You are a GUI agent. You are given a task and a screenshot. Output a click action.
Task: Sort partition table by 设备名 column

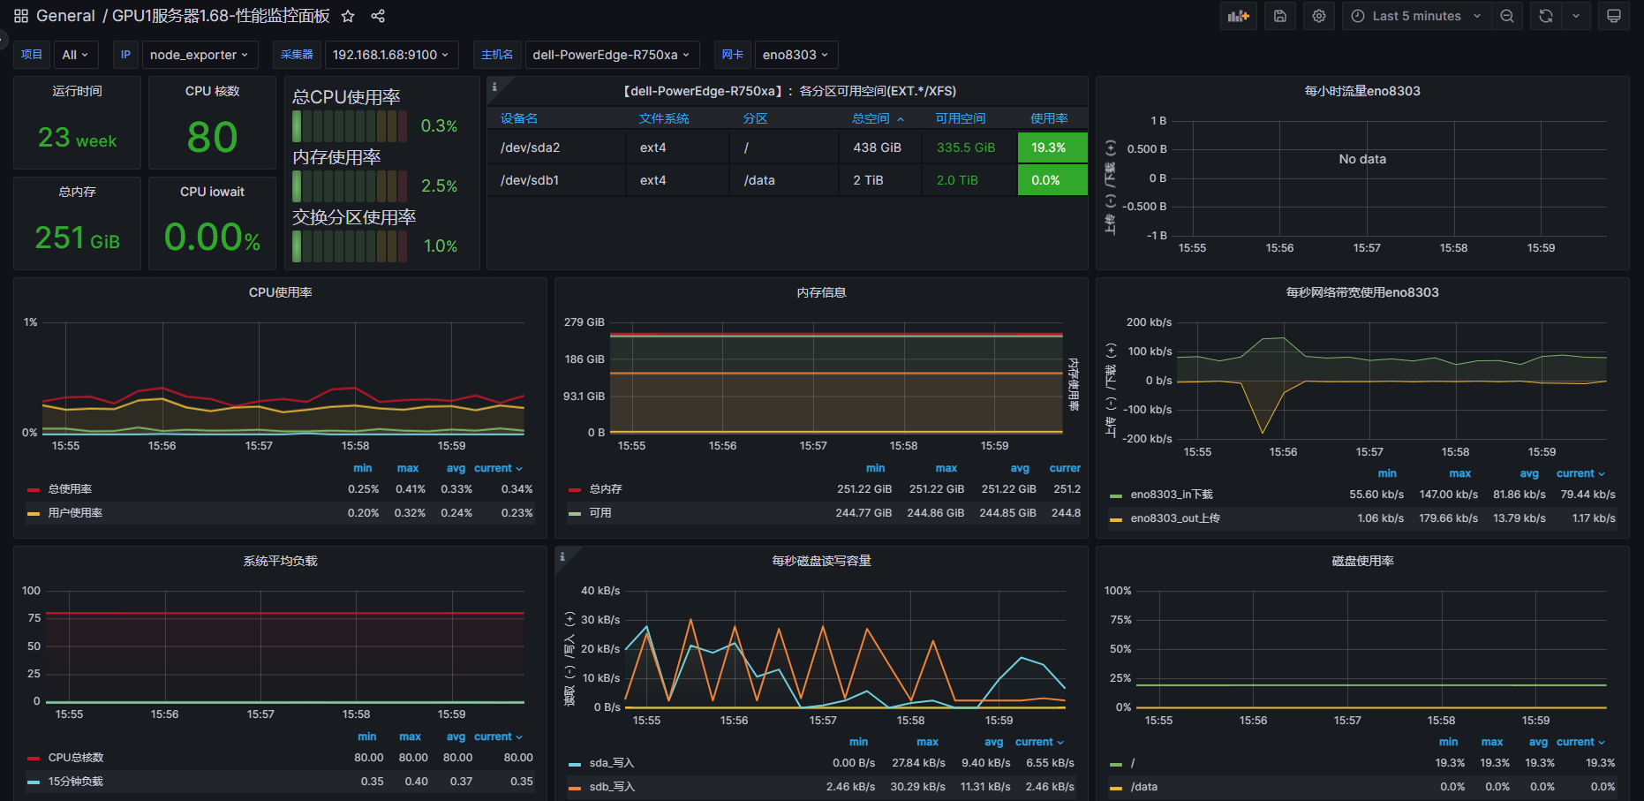click(519, 118)
